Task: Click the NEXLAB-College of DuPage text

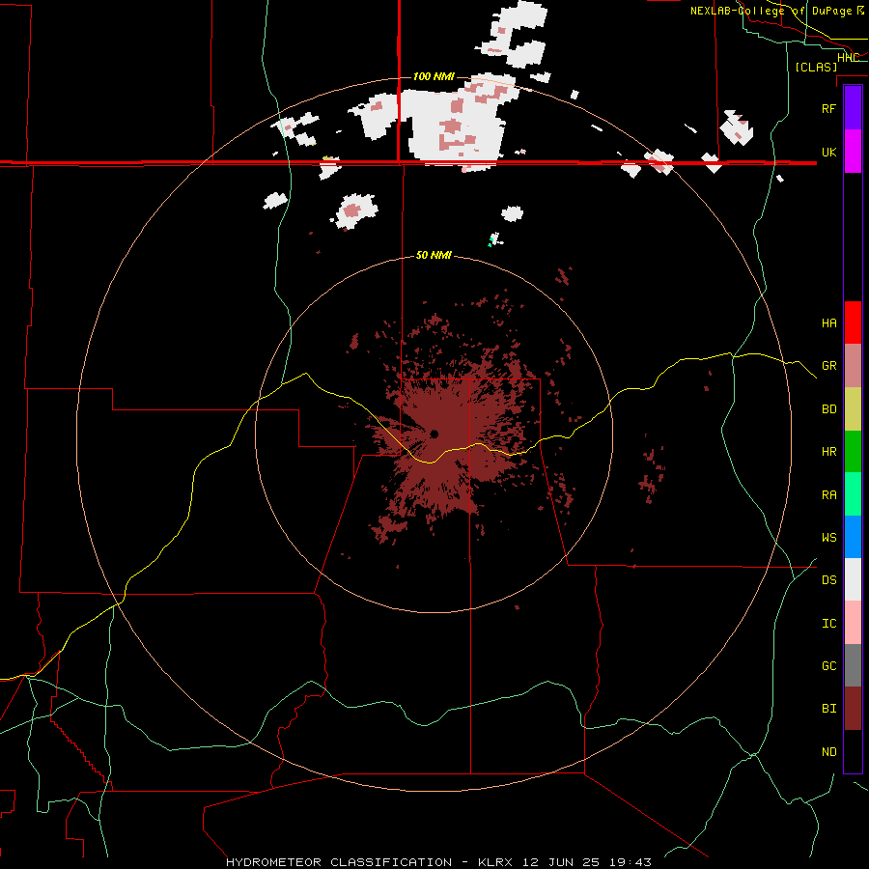Action: [771, 11]
